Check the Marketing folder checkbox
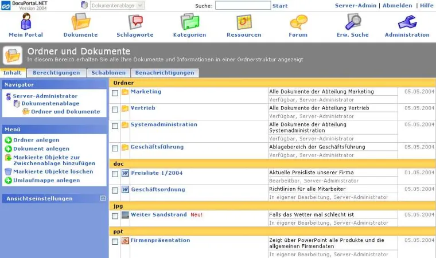Image resolution: width=436 pixels, height=258 pixels. [115, 92]
